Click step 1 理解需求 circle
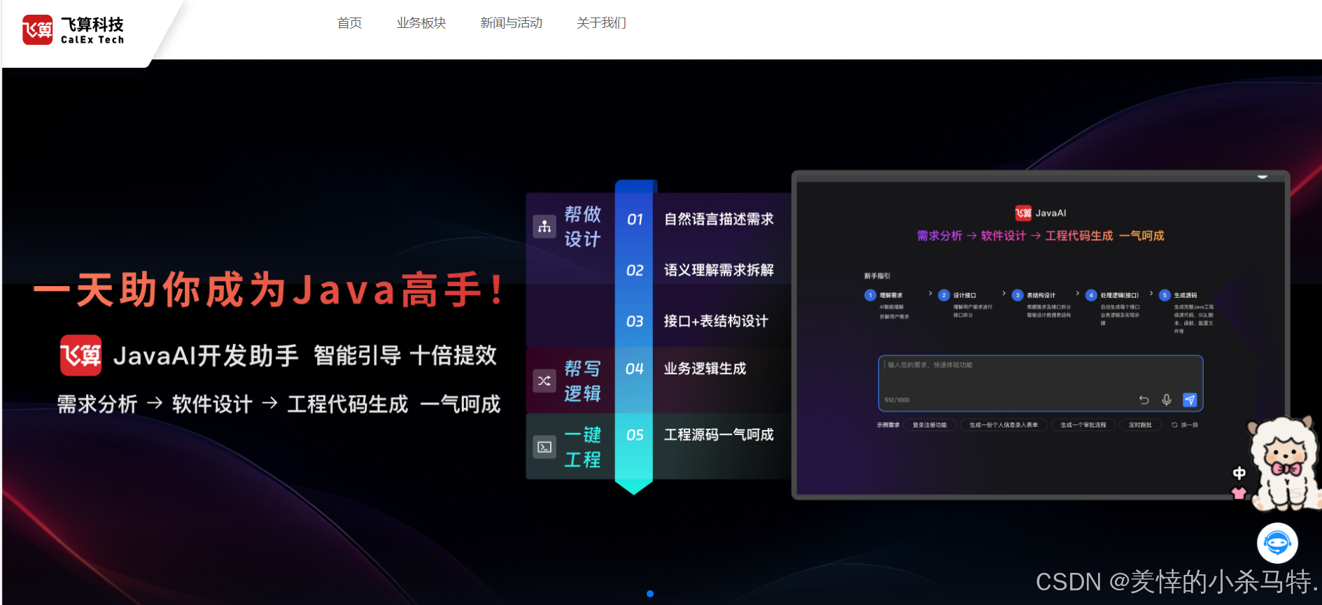The height and width of the screenshot is (605, 1322). [870, 295]
